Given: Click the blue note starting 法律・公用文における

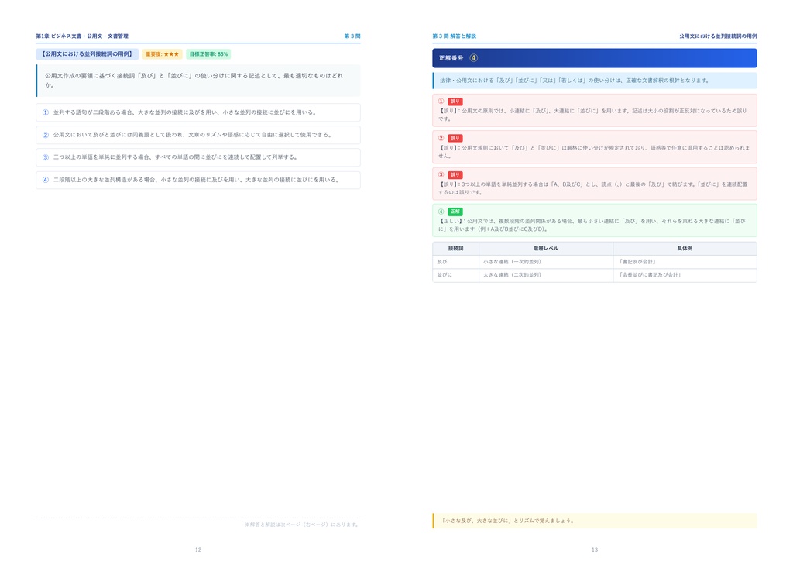Looking at the screenshot, I should pyautogui.click(x=594, y=81).
